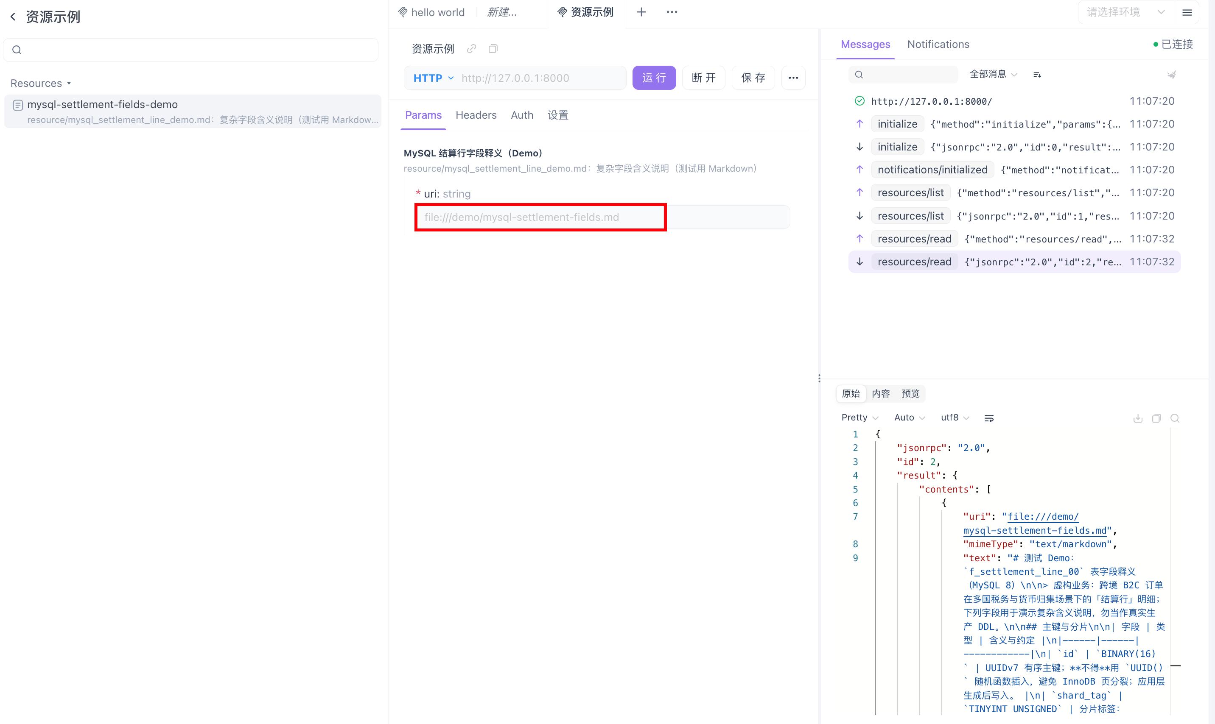This screenshot has width=1215, height=724.
Task: Open the hamburger menu at top right
Action: pos(1187,12)
